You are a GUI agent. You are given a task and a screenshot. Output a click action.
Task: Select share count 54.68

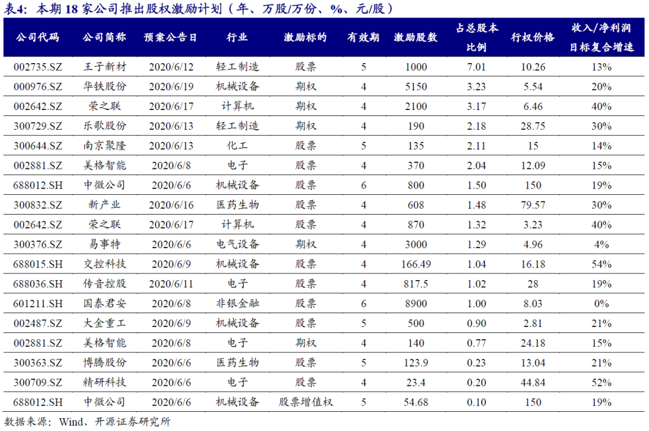[416, 402]
